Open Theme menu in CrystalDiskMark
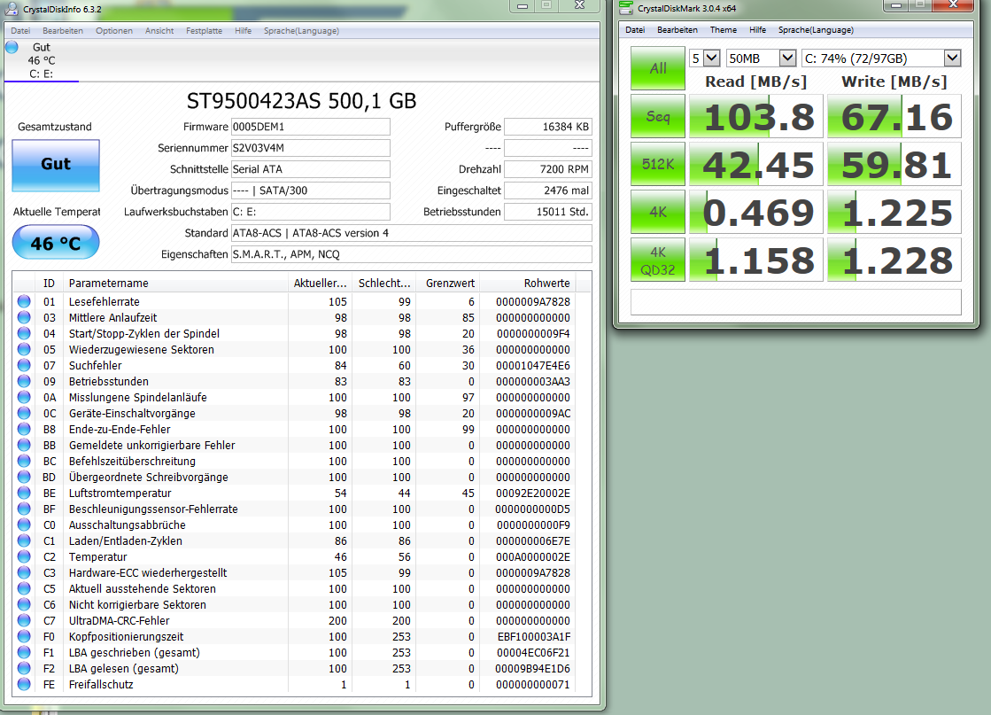Viewport: 991px width, 715px height. click(723, 30)
